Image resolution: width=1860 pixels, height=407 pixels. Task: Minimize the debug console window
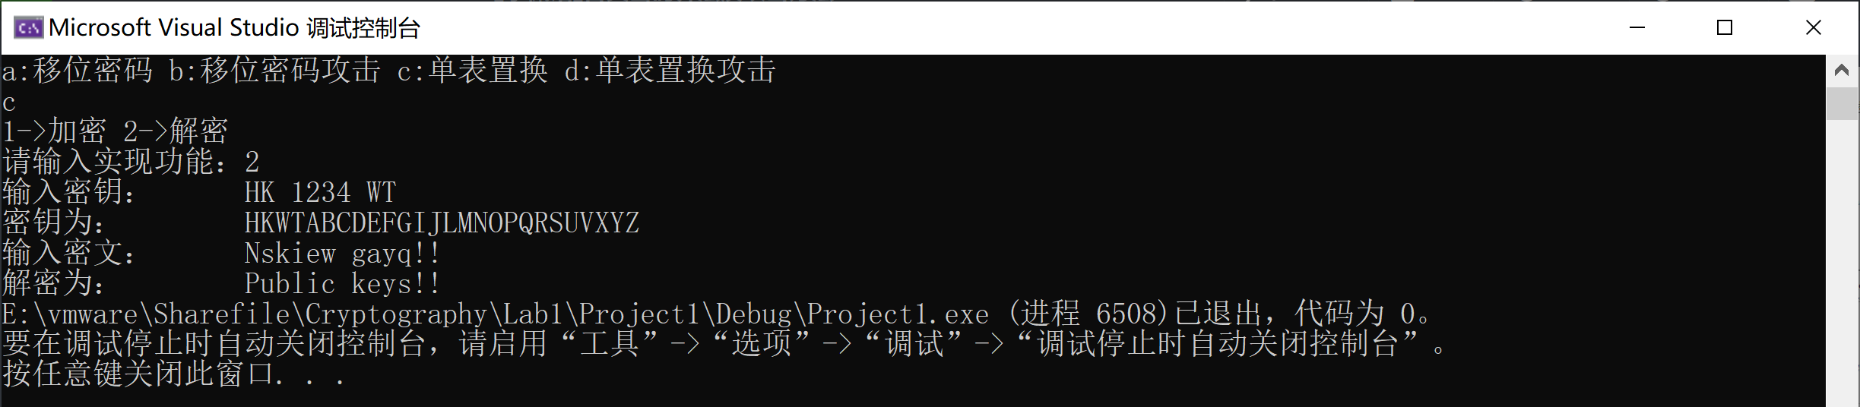click(x=1637, y=28)
